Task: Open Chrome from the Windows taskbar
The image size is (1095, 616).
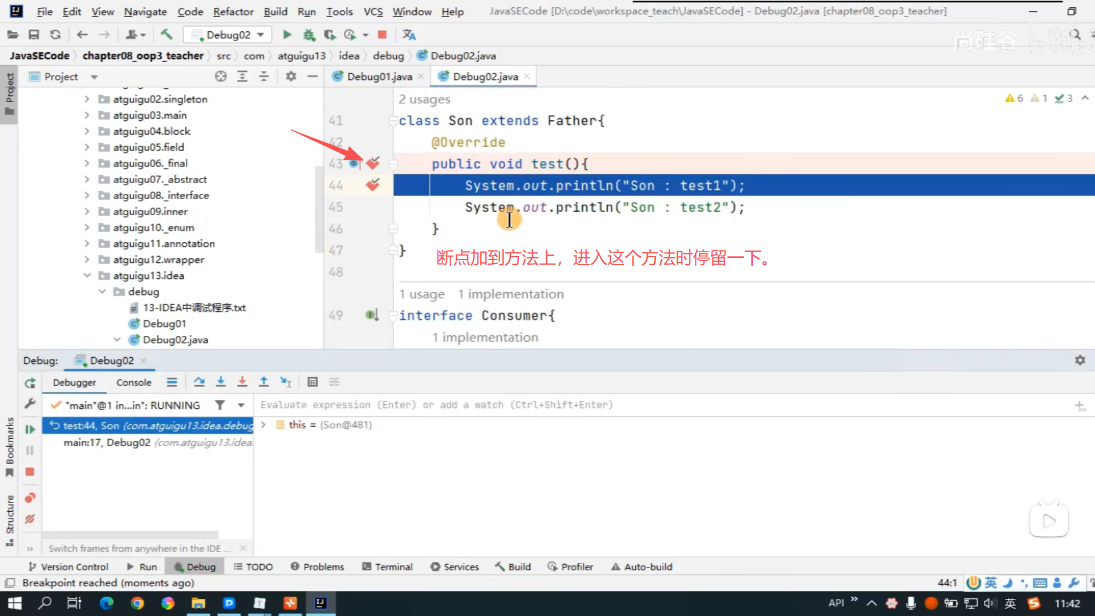Action: tap(137, 603)
